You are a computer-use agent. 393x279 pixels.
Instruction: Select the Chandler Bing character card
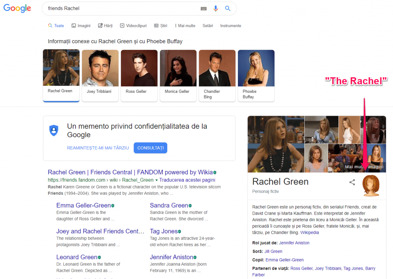[217, 75]
